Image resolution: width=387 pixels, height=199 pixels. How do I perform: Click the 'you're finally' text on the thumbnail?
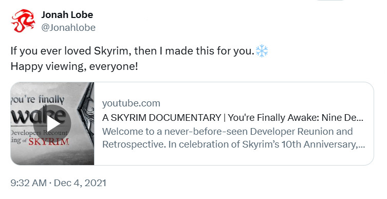pyautogui.click(x=38, y=100)
